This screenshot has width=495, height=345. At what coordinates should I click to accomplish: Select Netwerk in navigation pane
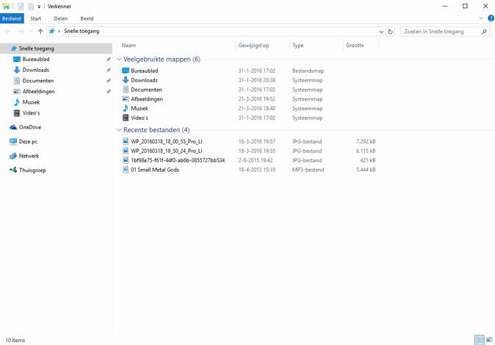coord(29,156)
